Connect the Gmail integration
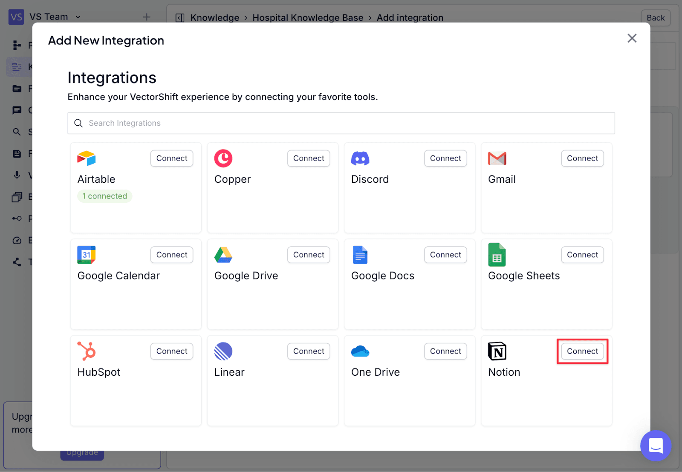This screenshot has height=472, width=682. (x=582, y=158)
